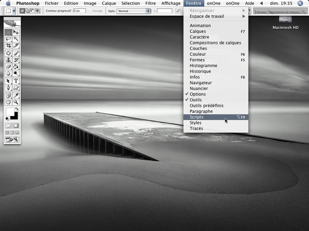309x231 pixels.
Task: Choose Full Screen mode
Action: (17, 132)
